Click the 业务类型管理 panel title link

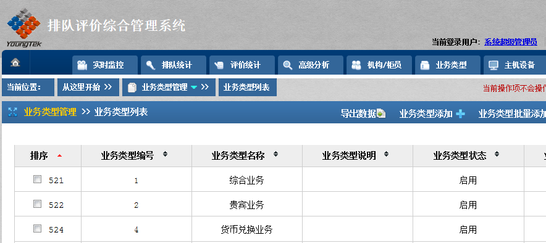coord(50,112)
